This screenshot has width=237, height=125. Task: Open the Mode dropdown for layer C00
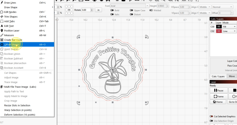[x=229, y=27]
